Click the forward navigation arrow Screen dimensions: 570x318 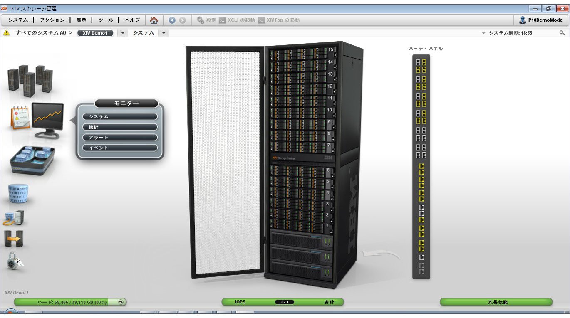point(182,20)
